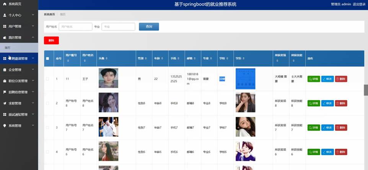Open avatar photo of user 王子
Screen dimensions: 368x170
[x=108, y=78]
